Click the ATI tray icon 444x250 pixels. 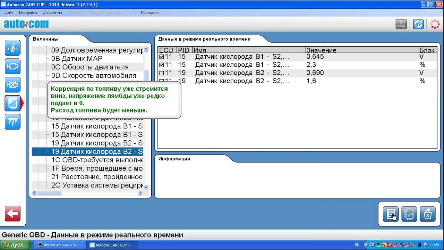click(x=390, y=245)
